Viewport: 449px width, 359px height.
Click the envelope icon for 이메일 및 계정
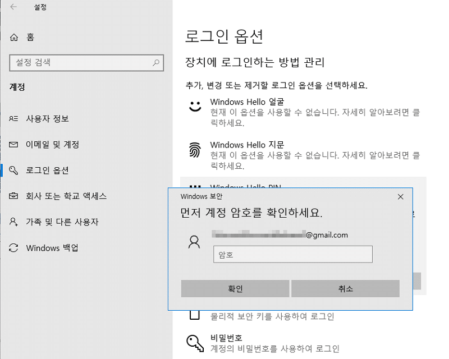[13, 145]
